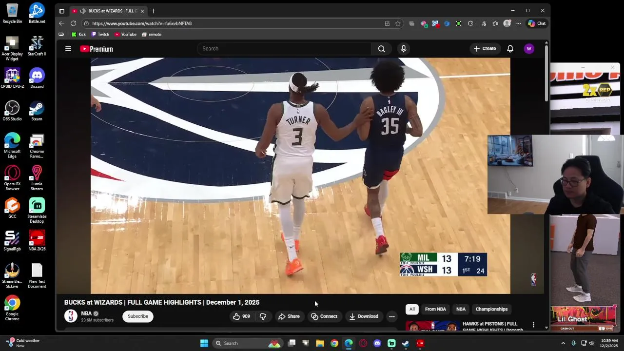
Task: Open HAWKS at PISTONS suggested video thumbnail
Action: (432, 326)
